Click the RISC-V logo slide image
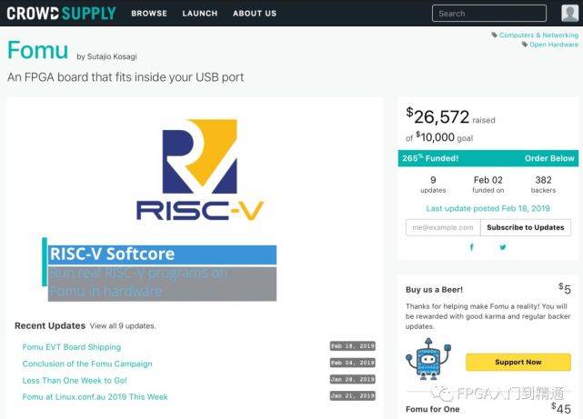The image size is (583, 419). click(x=200, y=170)
